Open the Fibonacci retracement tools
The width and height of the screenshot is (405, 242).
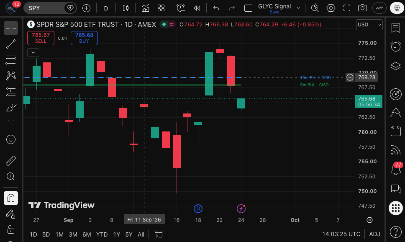(11, 60)
